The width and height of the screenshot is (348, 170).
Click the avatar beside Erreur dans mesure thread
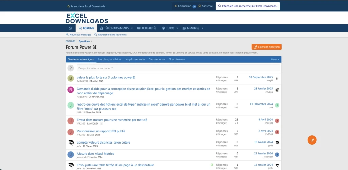coord(71,121)
